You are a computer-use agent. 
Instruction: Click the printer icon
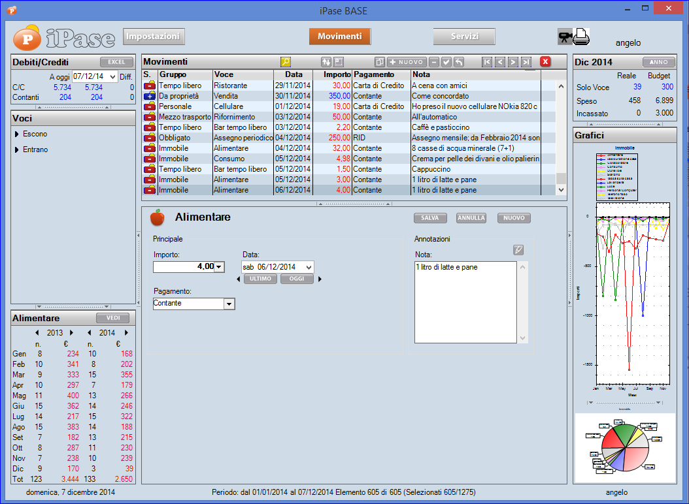tap(581, 37)
